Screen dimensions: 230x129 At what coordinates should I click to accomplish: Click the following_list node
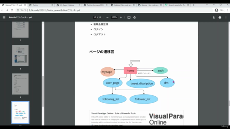tap(112, 99)
